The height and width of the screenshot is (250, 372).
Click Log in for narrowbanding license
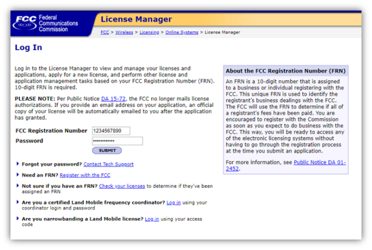pos(152,219)
